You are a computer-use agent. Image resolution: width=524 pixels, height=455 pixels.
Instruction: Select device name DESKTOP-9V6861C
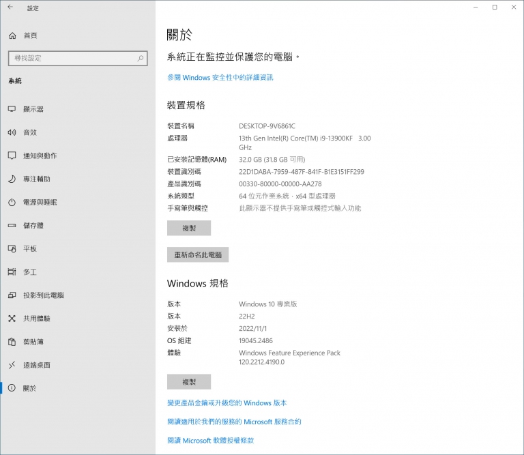click(x=267, y=126)
